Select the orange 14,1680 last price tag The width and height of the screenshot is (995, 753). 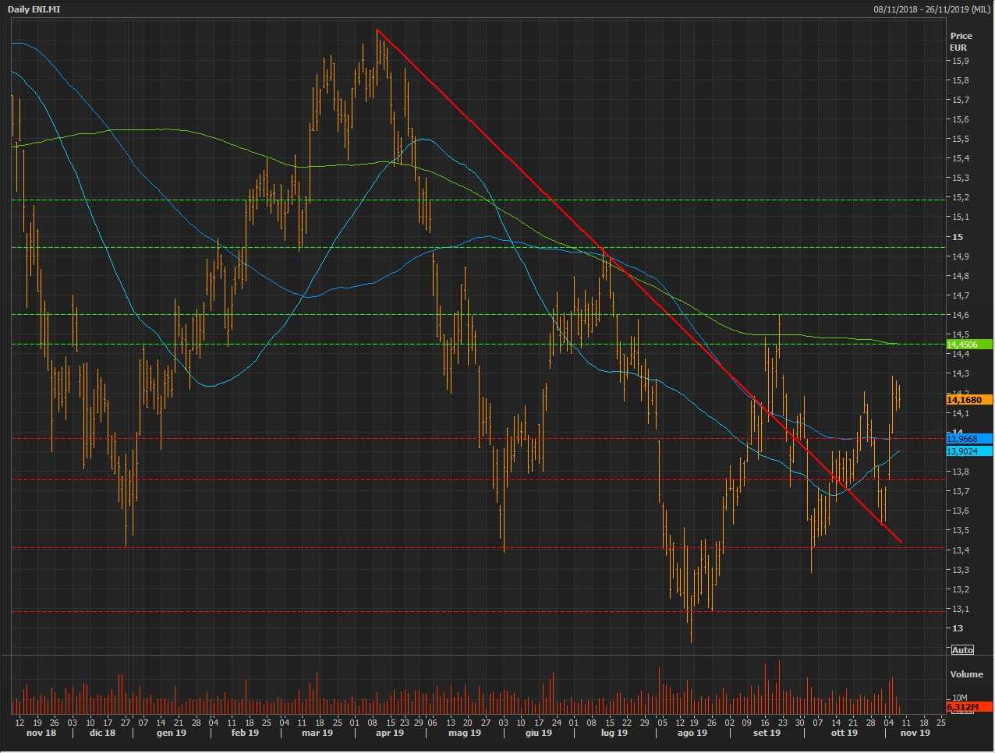(968, 400)
